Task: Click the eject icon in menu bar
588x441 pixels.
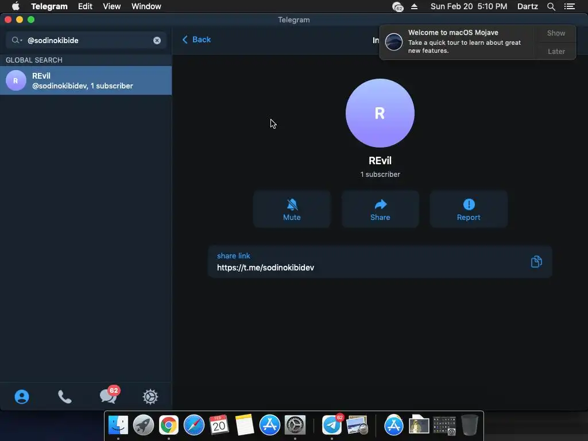Action: 415,6
